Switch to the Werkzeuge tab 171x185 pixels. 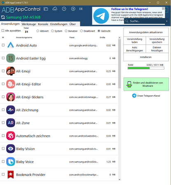pyautogui.click(x=29, y=24)
